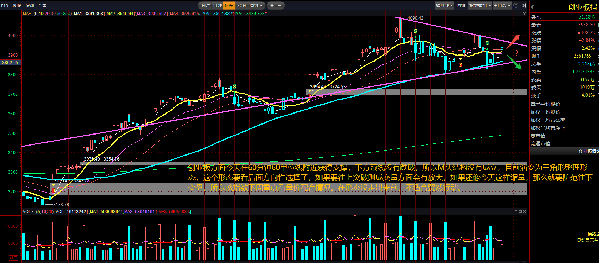Activate the 画线 drawing tool
This screenshot has width=599, height=263.
click(461, 6)
